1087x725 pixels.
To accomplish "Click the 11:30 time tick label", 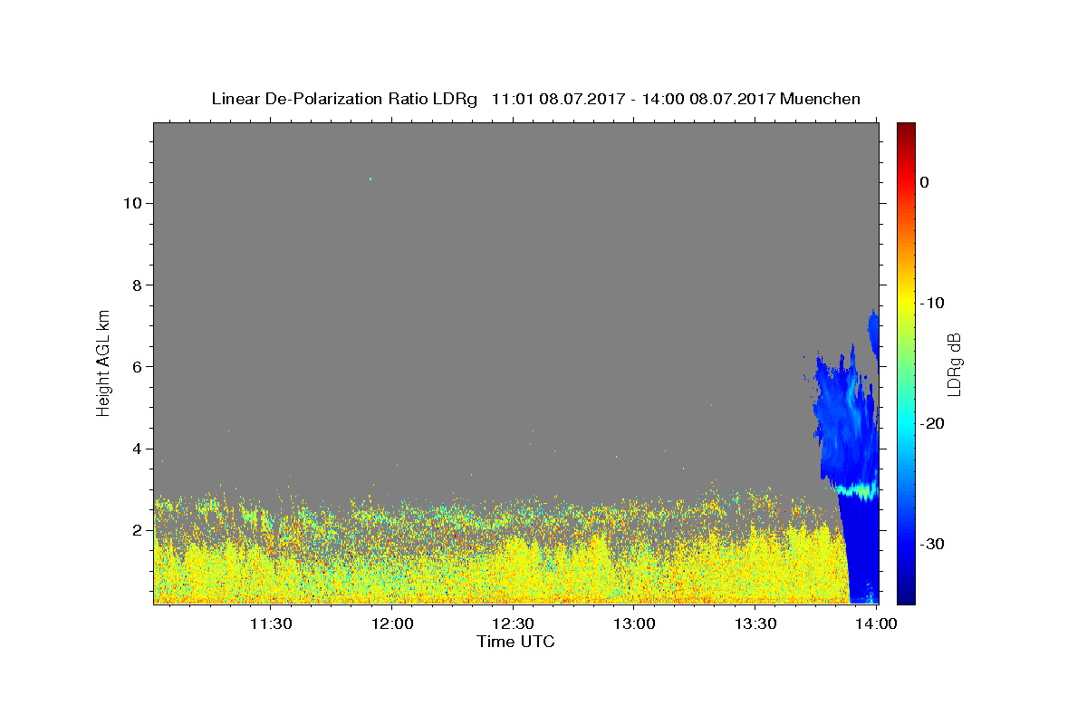I will click(270, 624).
